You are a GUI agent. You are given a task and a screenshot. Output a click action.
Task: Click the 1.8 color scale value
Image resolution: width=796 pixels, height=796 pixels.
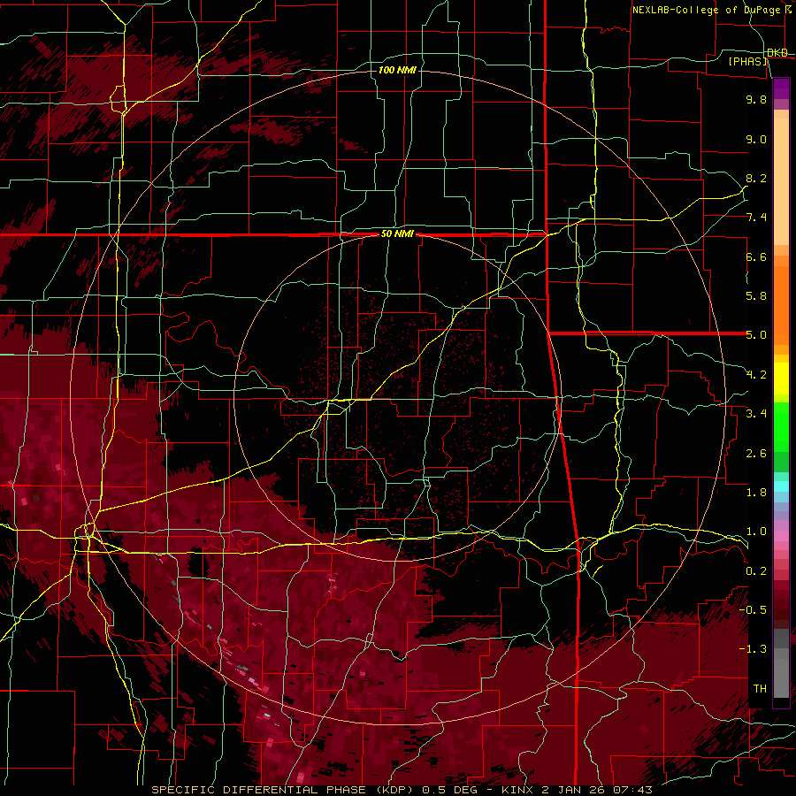point(756,493)
